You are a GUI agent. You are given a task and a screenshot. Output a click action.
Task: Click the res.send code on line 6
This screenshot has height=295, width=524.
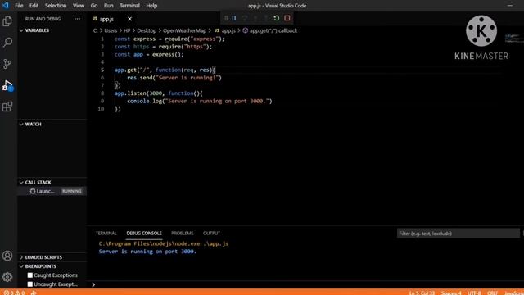click(x=174, y=78)
